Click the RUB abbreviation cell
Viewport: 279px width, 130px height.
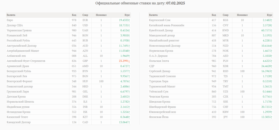tap(85, 40)
